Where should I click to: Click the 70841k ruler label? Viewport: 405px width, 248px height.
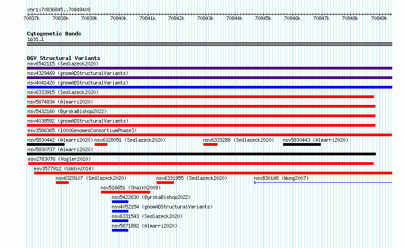point(147,18)
